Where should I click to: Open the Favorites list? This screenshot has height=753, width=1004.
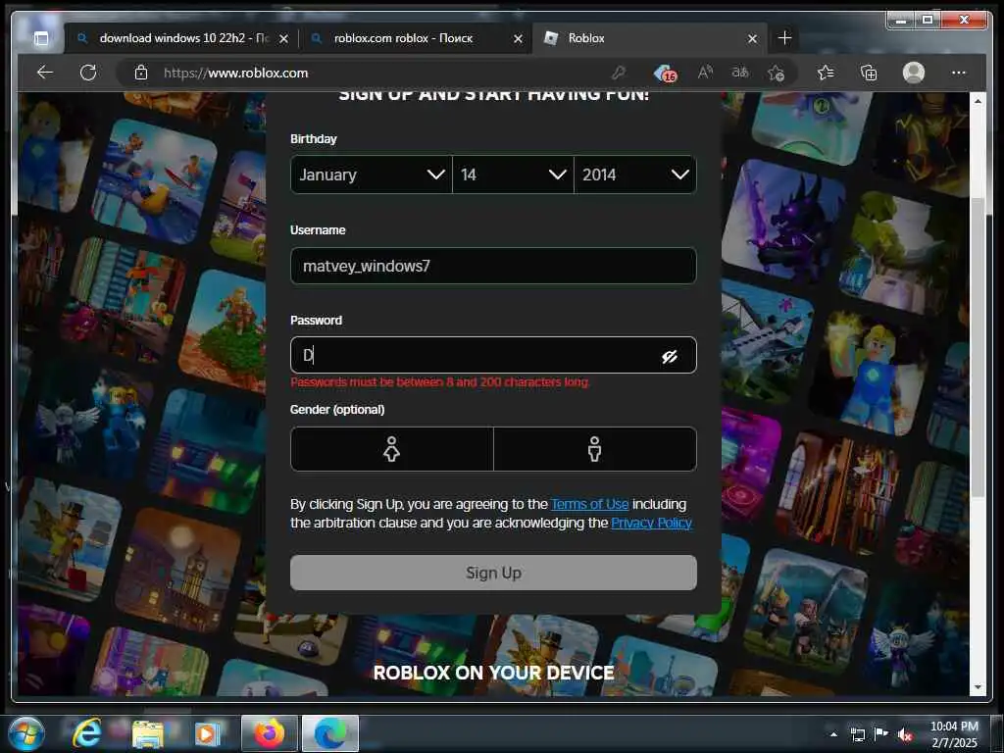[x=826, y=73]
